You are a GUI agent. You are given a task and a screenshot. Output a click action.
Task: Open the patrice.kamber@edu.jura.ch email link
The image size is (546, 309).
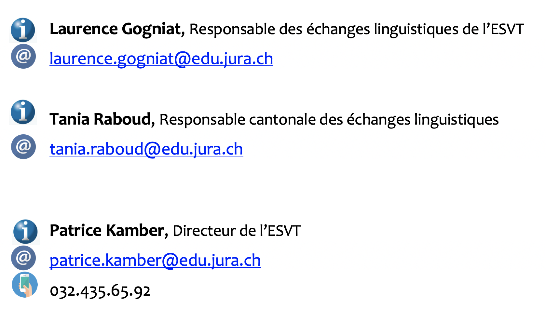click(x=155, y=261)
